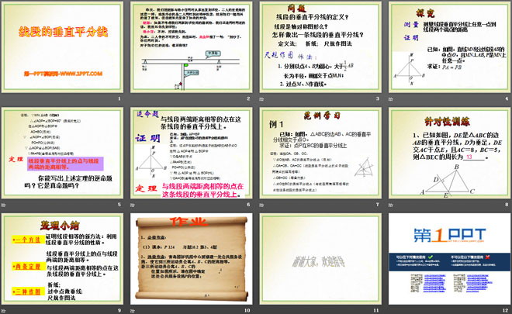Screen dimensions: 512x314
Task: Click the animation star icon under slide 10
Action: (132, 311)
